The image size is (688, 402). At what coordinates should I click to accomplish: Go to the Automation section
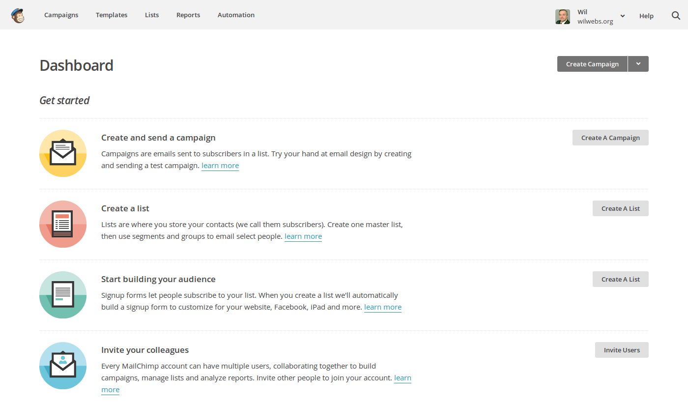point(236,15)
